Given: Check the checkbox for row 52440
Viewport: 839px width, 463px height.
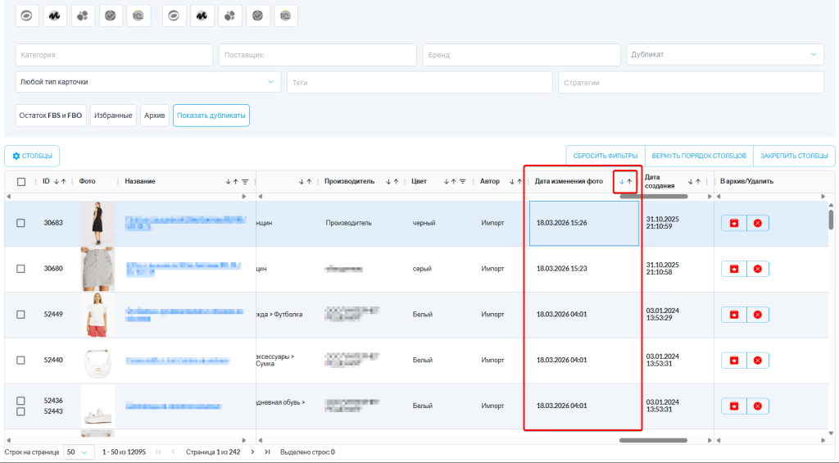Looking at the screenshot, I should 21,360.
